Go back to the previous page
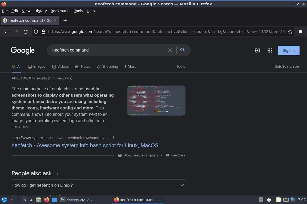Screen dimensions: 307x204 [6, 32]
